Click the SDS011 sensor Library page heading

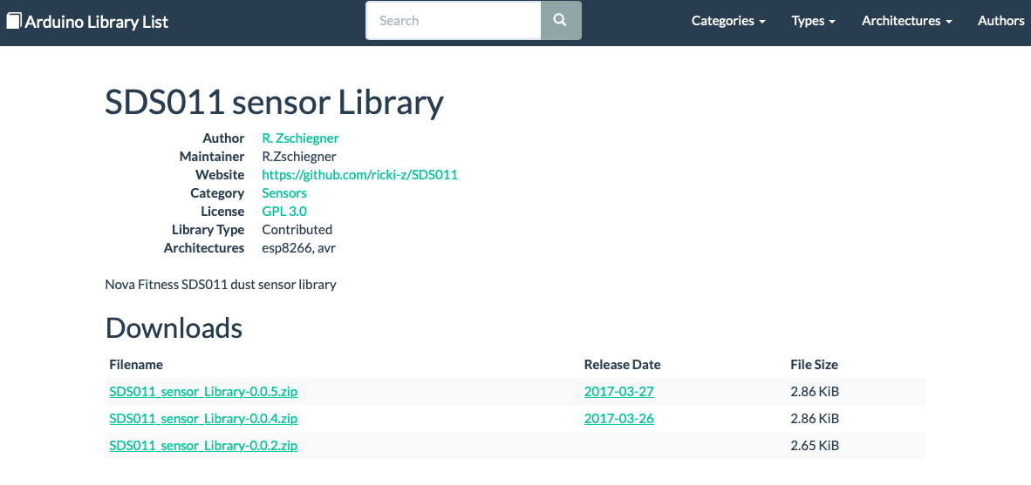click(x=274, y=103)
